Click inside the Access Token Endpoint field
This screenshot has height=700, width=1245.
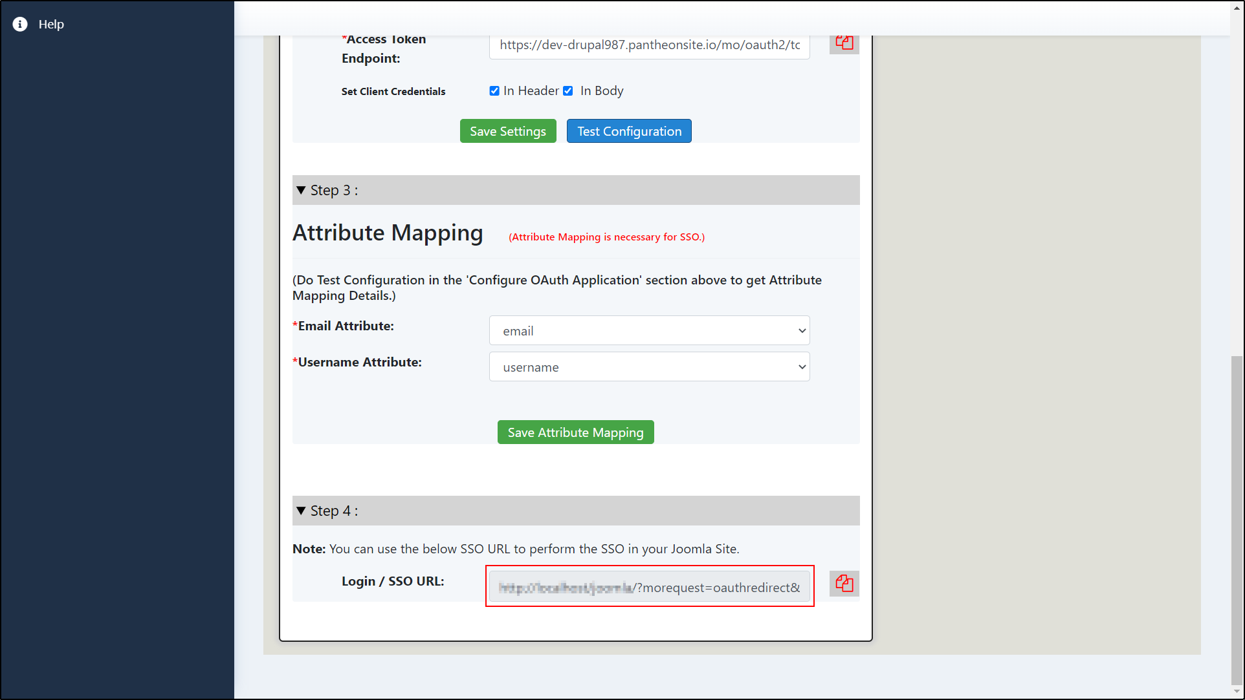[x=649, y=45]
